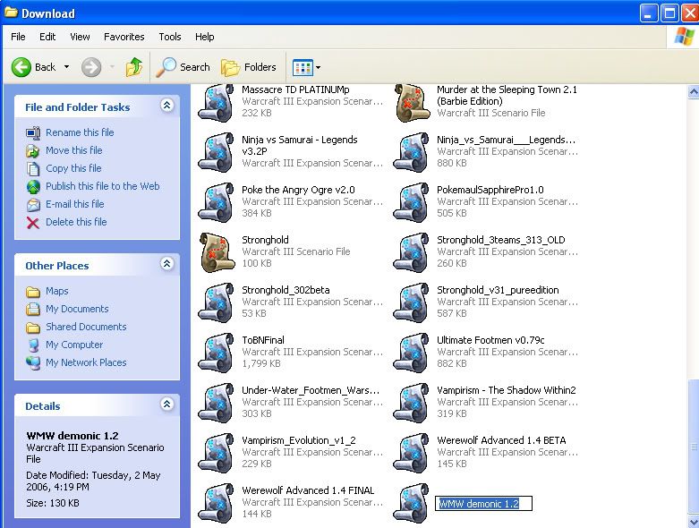Open the Back history dropdown arrow
The height and width of the screenshot is (528, 699).
[x=66, y=67]
